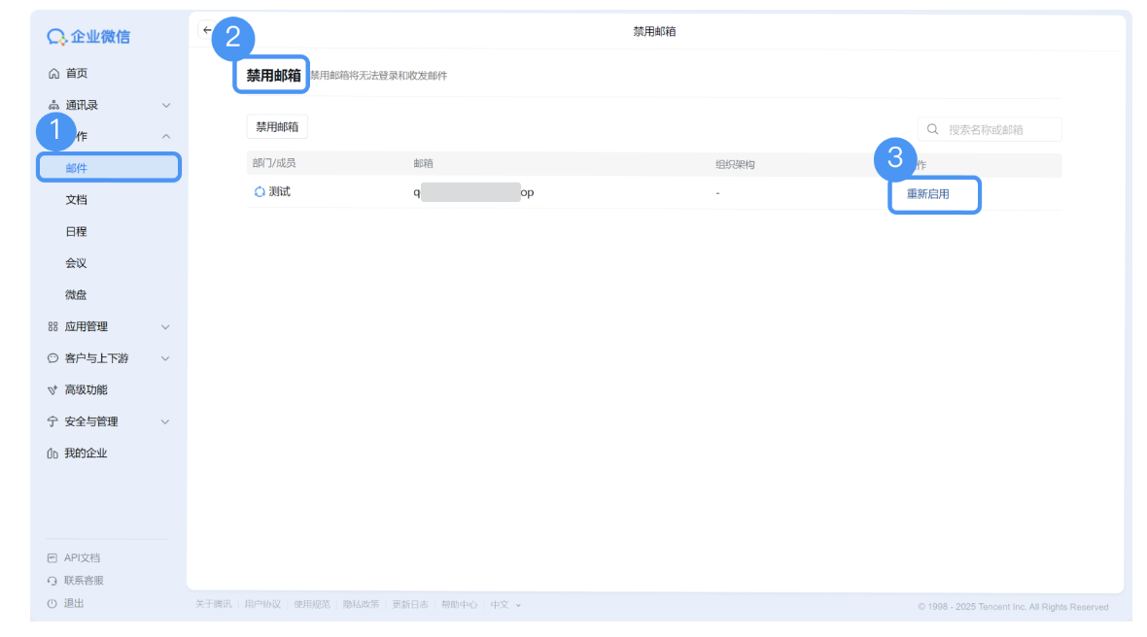The height and width of the screenshot is (637, 1147).
Task: Focus the 搜索名称或邮箱 search field
Action: pos(990,129)
